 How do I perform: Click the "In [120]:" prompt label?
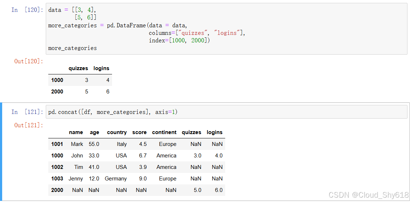(27, 10)
